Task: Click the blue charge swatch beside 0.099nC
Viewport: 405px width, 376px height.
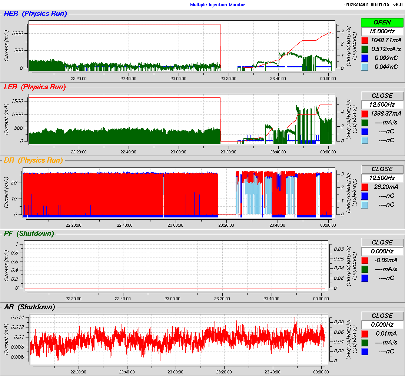Action: point(365,58)
